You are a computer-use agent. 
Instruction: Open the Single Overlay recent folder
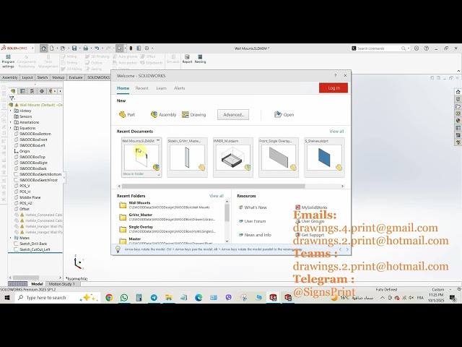(167, 229)
